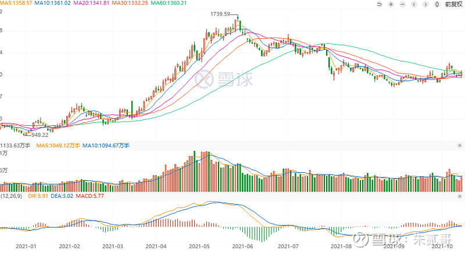Select the MA10:1361.02 legend label

pyautogui.click(x=52, y=3)
